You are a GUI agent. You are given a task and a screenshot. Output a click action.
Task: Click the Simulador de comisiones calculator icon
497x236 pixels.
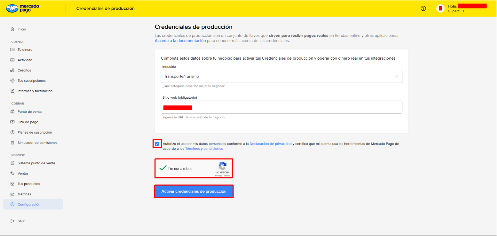click(x=12, y=142)
